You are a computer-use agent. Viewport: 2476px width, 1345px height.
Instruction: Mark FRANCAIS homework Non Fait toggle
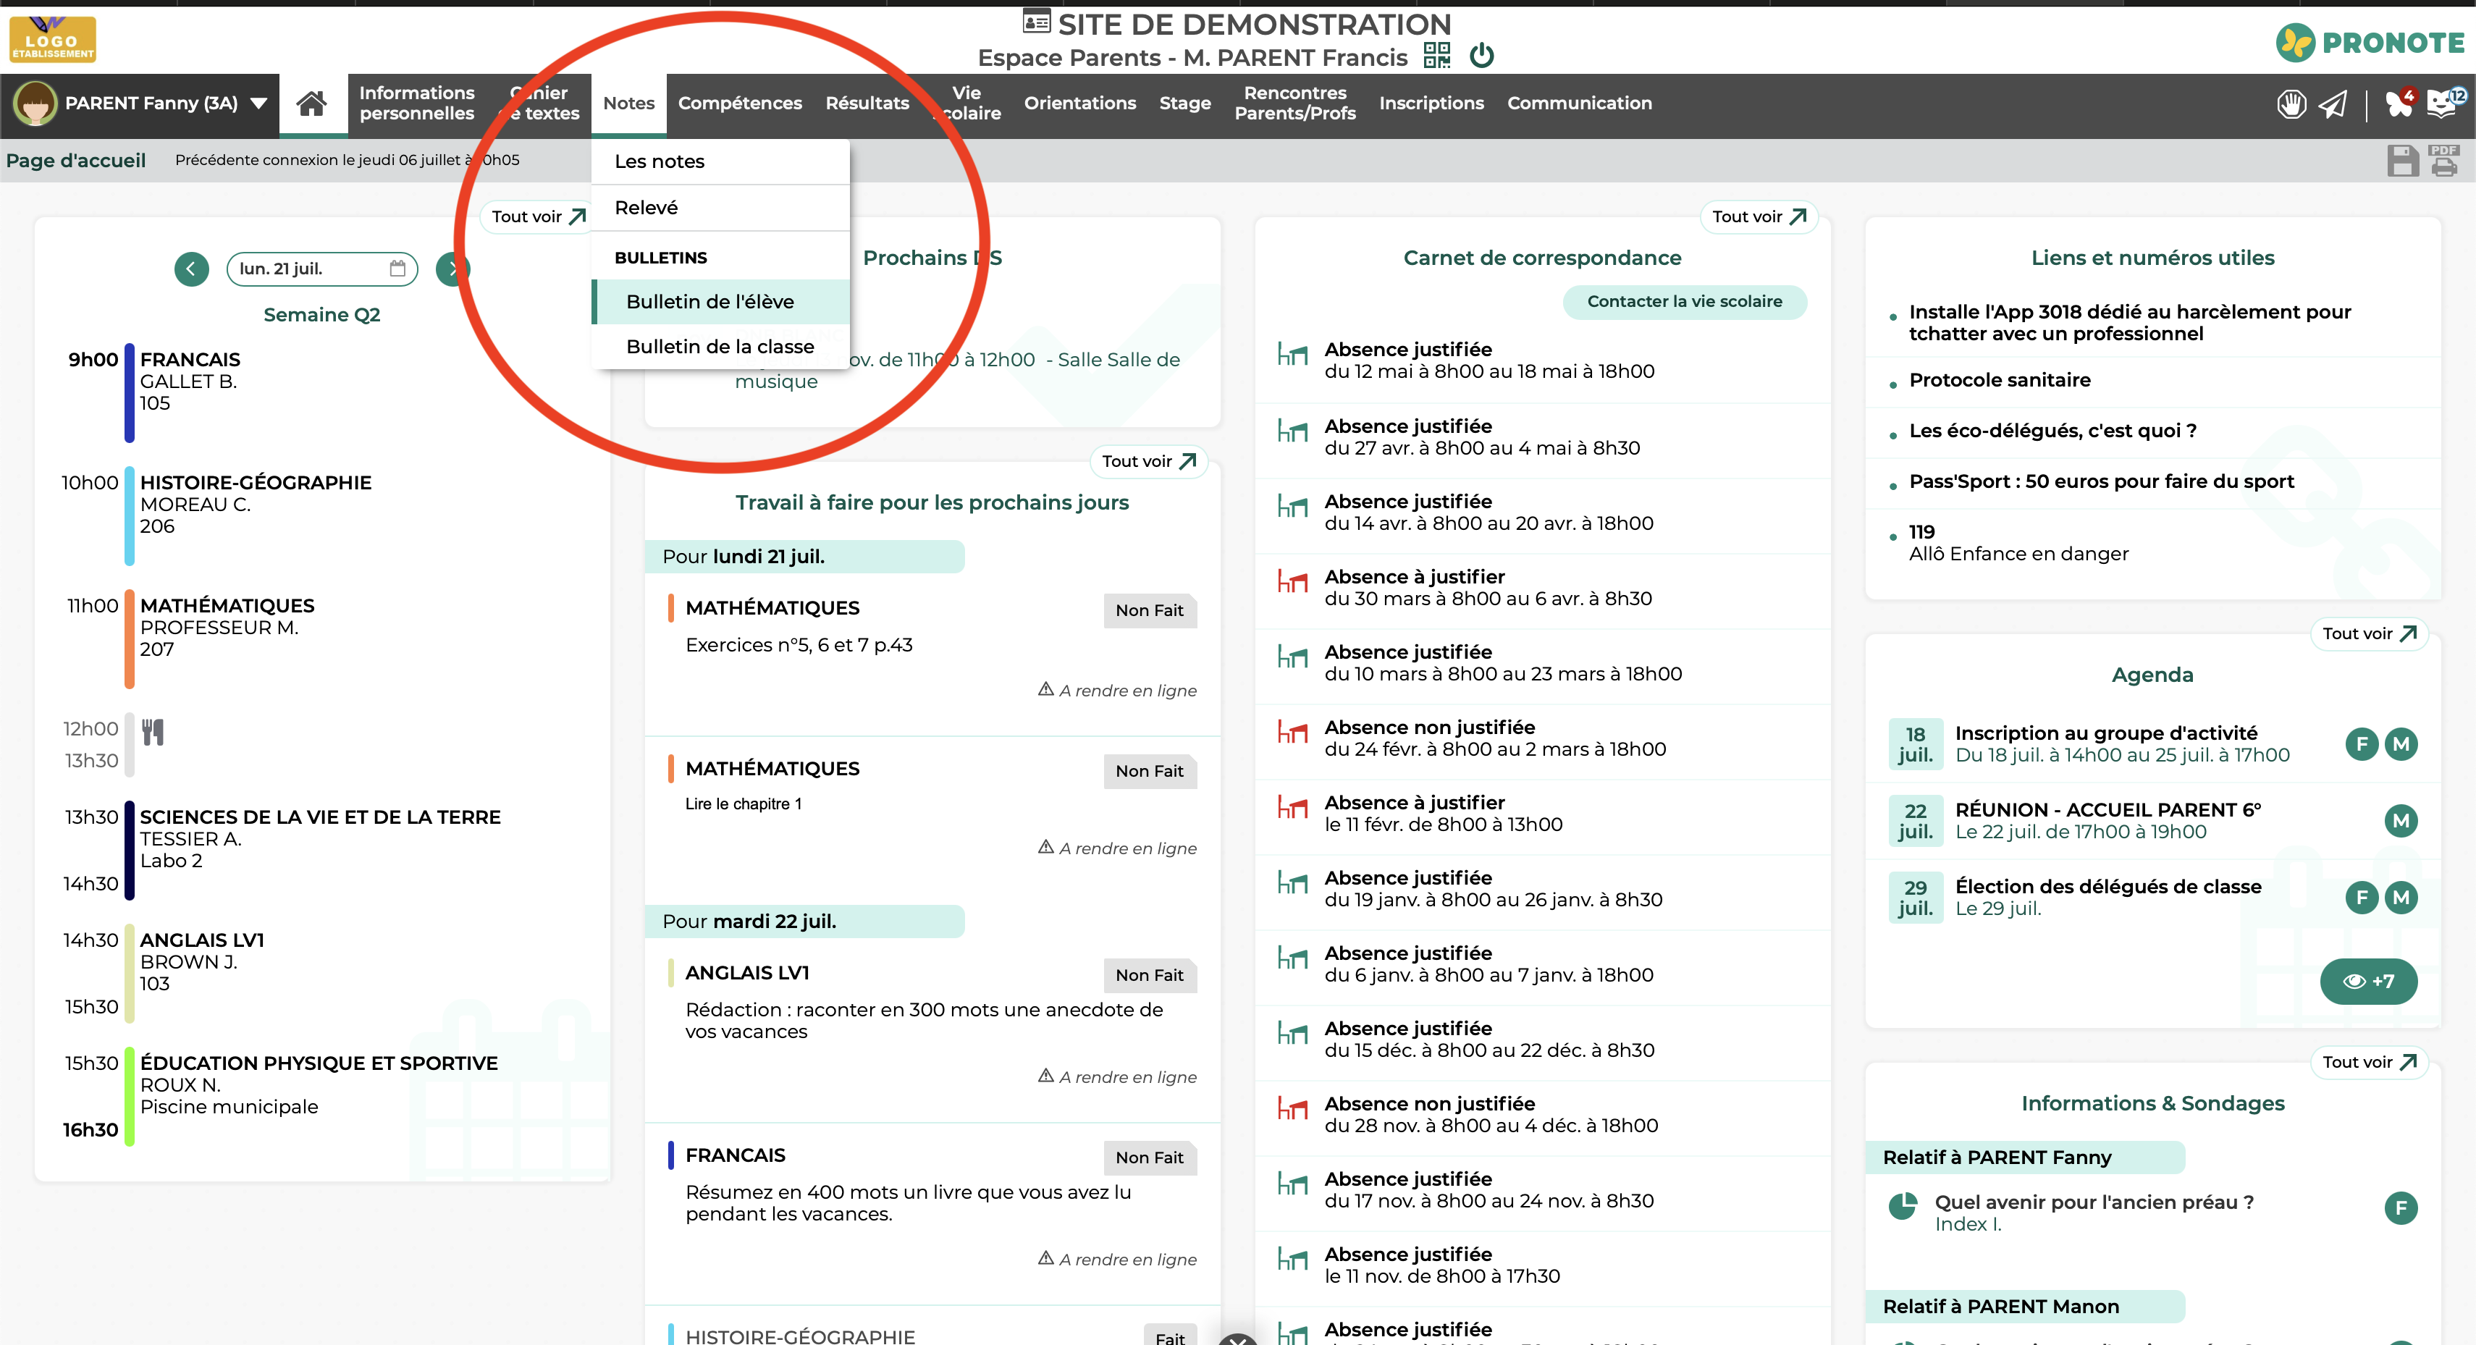point(1149,1158)
